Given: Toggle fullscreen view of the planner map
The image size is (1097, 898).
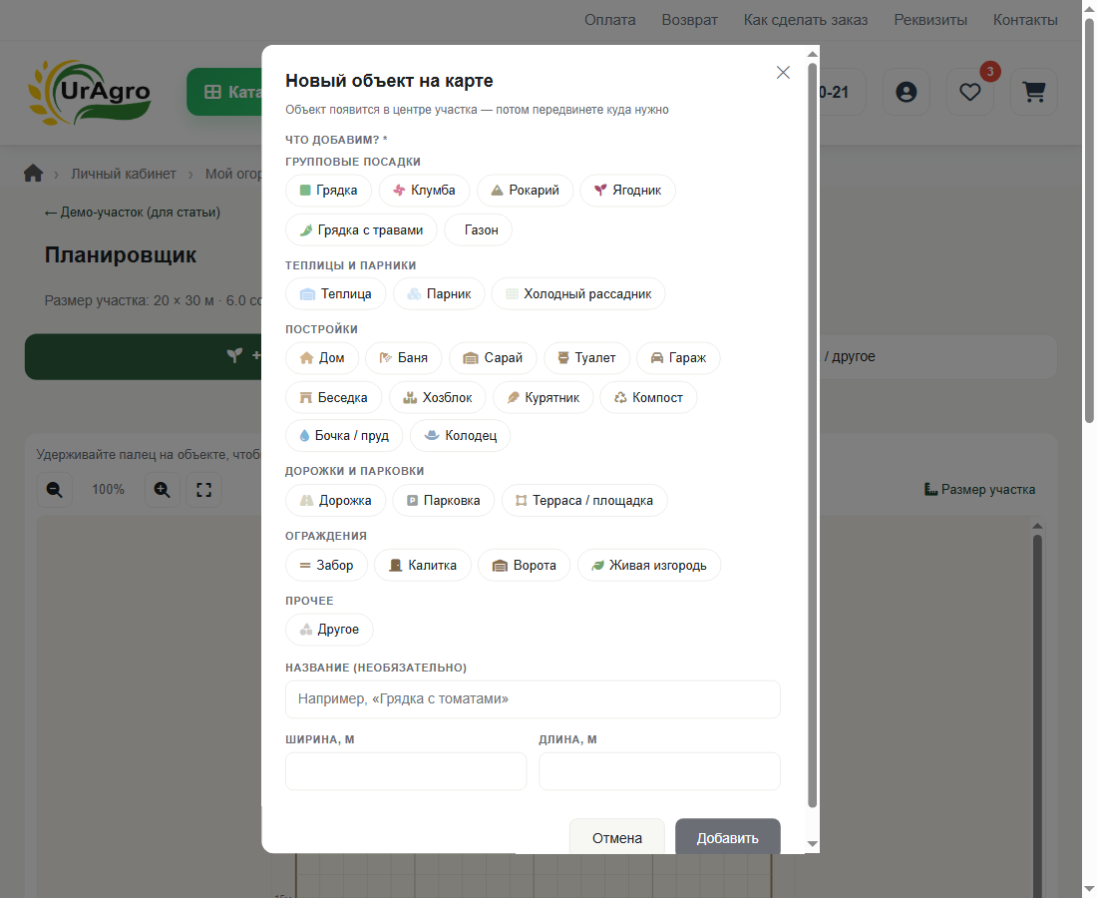Looking at the screenshot, I should (203, 489).
